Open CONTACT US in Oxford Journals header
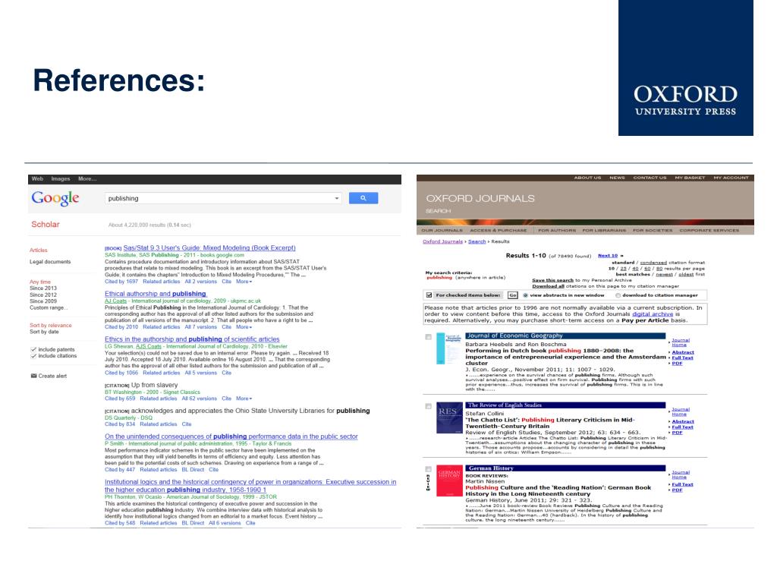The image size is (777, 583). 650,178
